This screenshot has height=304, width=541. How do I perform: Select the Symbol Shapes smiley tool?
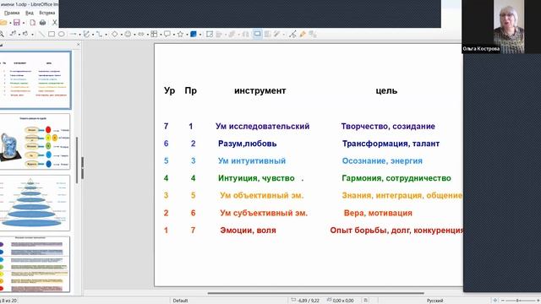[128, 34]
